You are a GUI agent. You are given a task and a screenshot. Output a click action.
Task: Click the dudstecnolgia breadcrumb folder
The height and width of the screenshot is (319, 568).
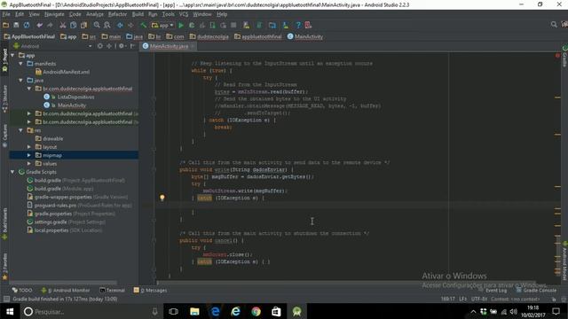click(x=209, y=36)
